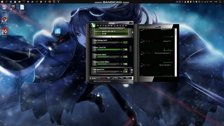Open the left side panel arrow in Afterburner

tap(91, 32)
